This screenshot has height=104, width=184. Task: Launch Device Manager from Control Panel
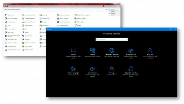coord(10,22)
